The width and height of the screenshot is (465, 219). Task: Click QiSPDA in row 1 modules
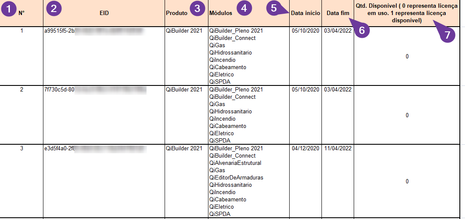[x=220, y=82]
